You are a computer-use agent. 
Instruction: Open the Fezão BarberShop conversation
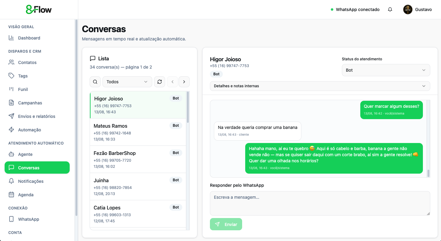click(138, 159)
